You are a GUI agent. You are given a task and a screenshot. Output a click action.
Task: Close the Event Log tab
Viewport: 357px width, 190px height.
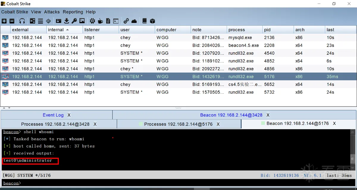pyautogui.click(x=69, y=115)
